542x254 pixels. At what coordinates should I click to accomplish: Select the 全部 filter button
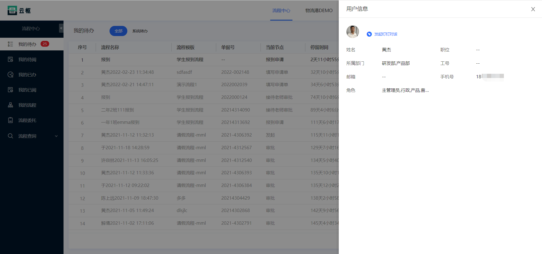118,31
